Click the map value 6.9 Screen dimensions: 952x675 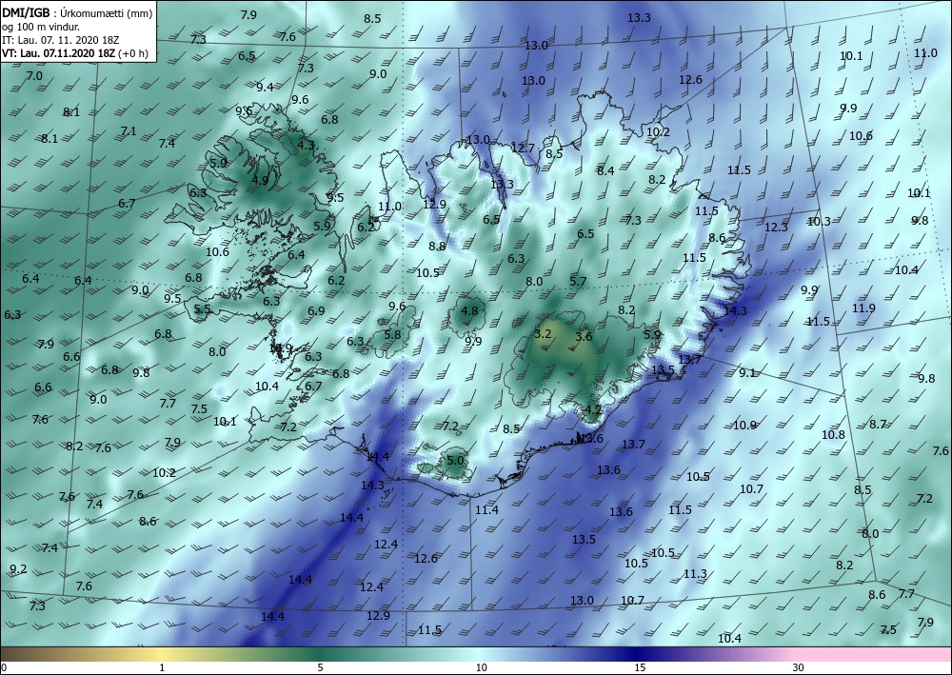316,310
